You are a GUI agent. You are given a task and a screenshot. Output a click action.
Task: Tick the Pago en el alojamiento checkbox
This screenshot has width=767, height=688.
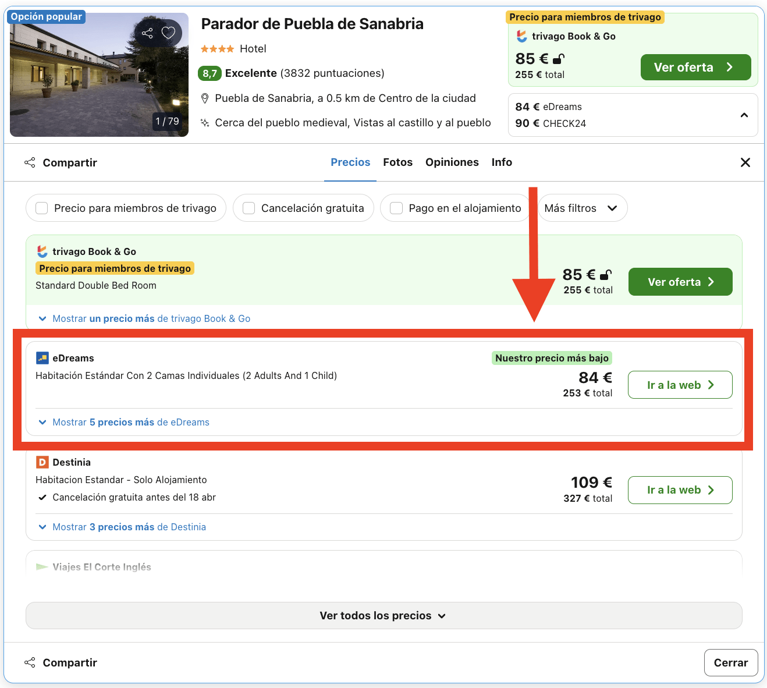click(396, 208)
